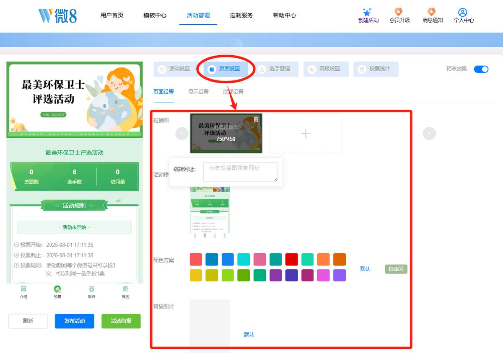
Task: Open 个人中心 profile icon
Action: [x=464, y=15]
